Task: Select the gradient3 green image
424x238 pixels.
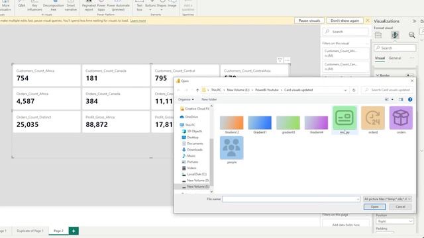Action: pos(288,125)
